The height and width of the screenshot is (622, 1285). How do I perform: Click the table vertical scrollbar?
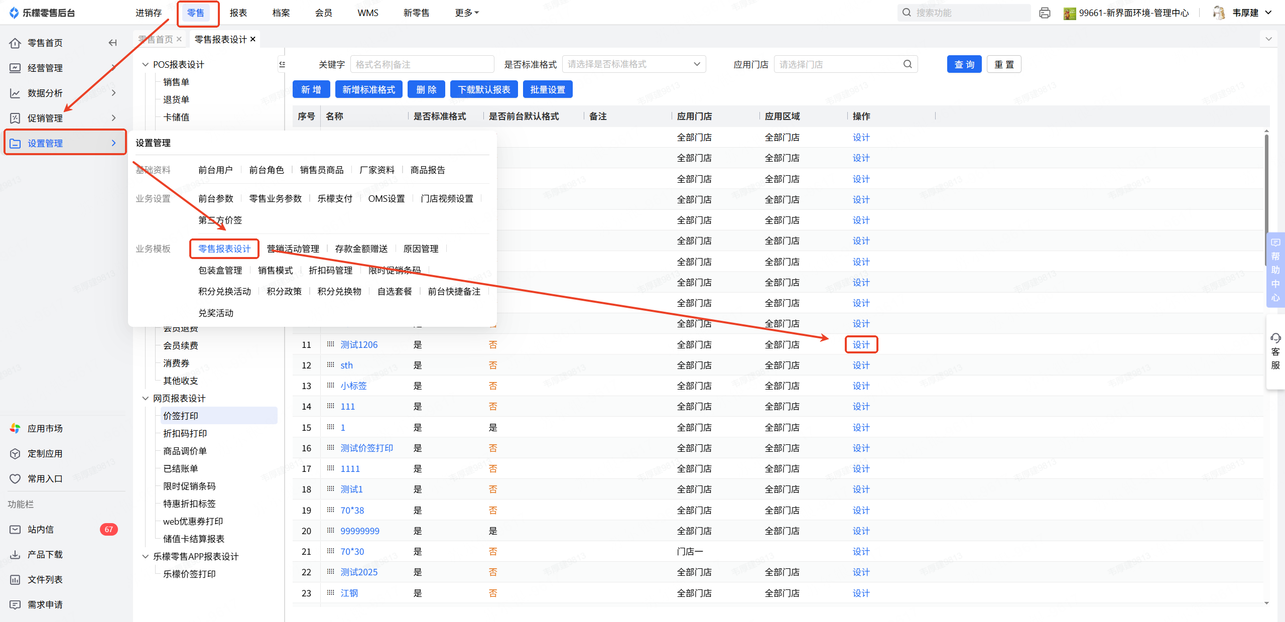coord(1266,201)
